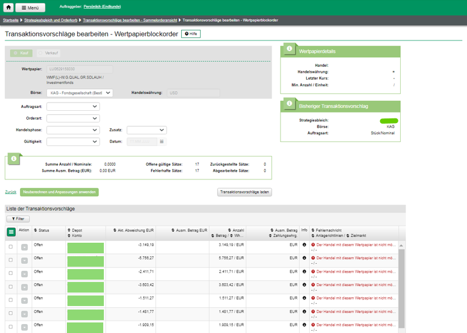Image resolution: width=467 pixels, height=333 pixels.
Task: Sort by Fehlernachricht column
Action: [326, 230]
